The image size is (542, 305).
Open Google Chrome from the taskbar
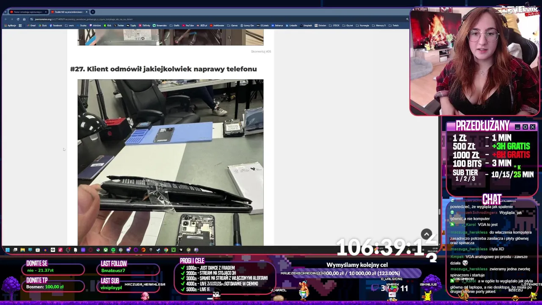(x=166, y=250)
